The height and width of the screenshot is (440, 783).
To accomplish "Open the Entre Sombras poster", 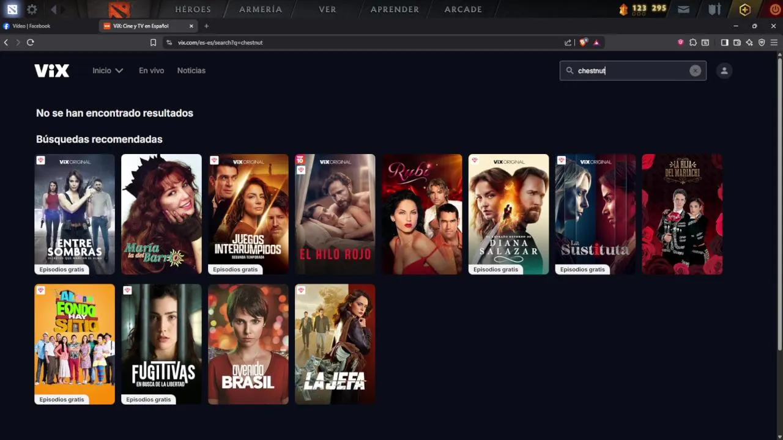I will pyautogui.click(x=75, y=214).
